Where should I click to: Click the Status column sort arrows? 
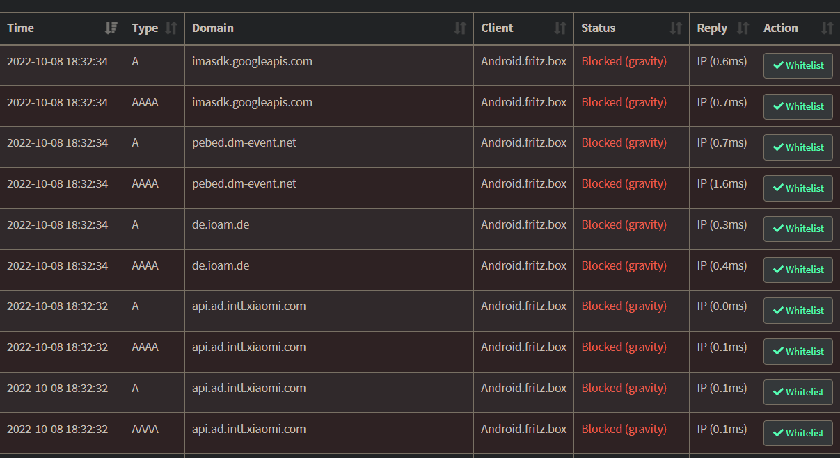676,28
